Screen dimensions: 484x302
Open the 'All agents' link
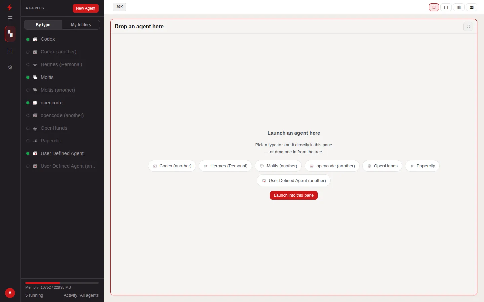(89, 295)
